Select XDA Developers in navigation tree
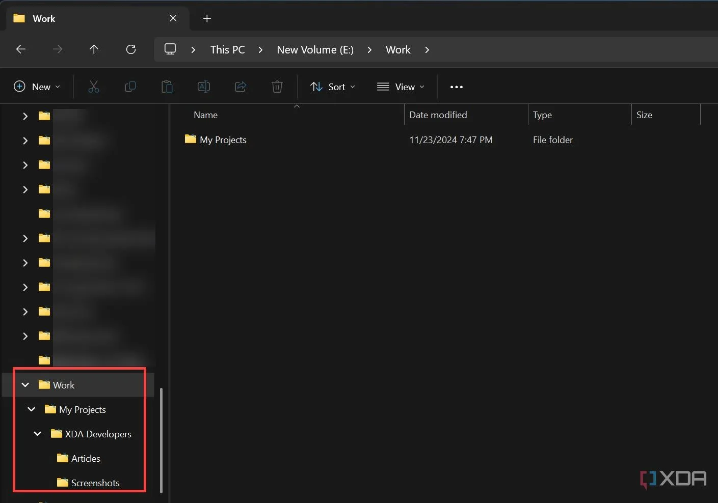The image size is (718, 503). point(98,434)
